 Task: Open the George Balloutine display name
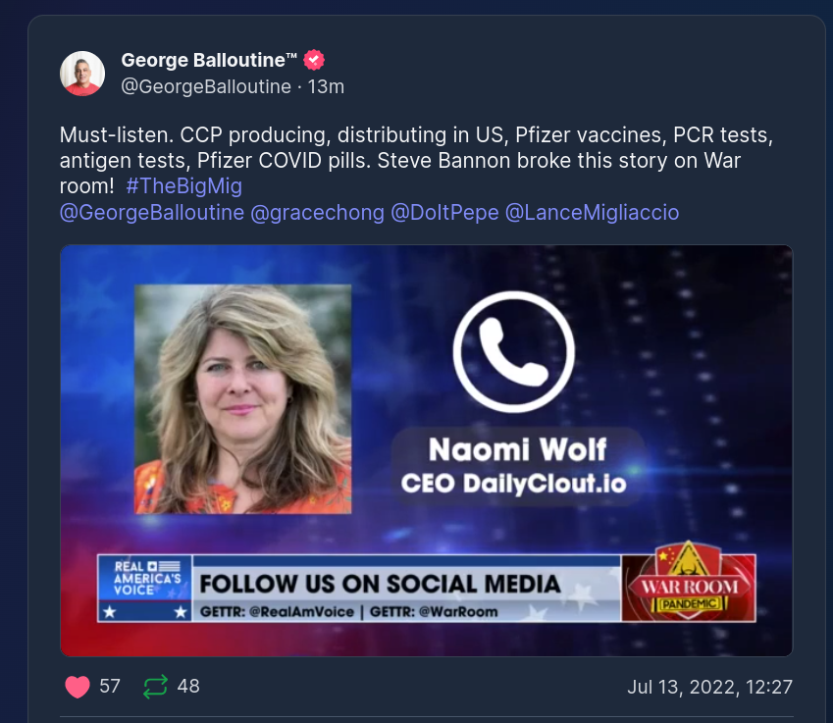[209, 60]
